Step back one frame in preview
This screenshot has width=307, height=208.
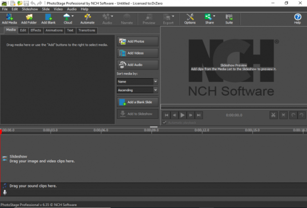tap(174, 115)
